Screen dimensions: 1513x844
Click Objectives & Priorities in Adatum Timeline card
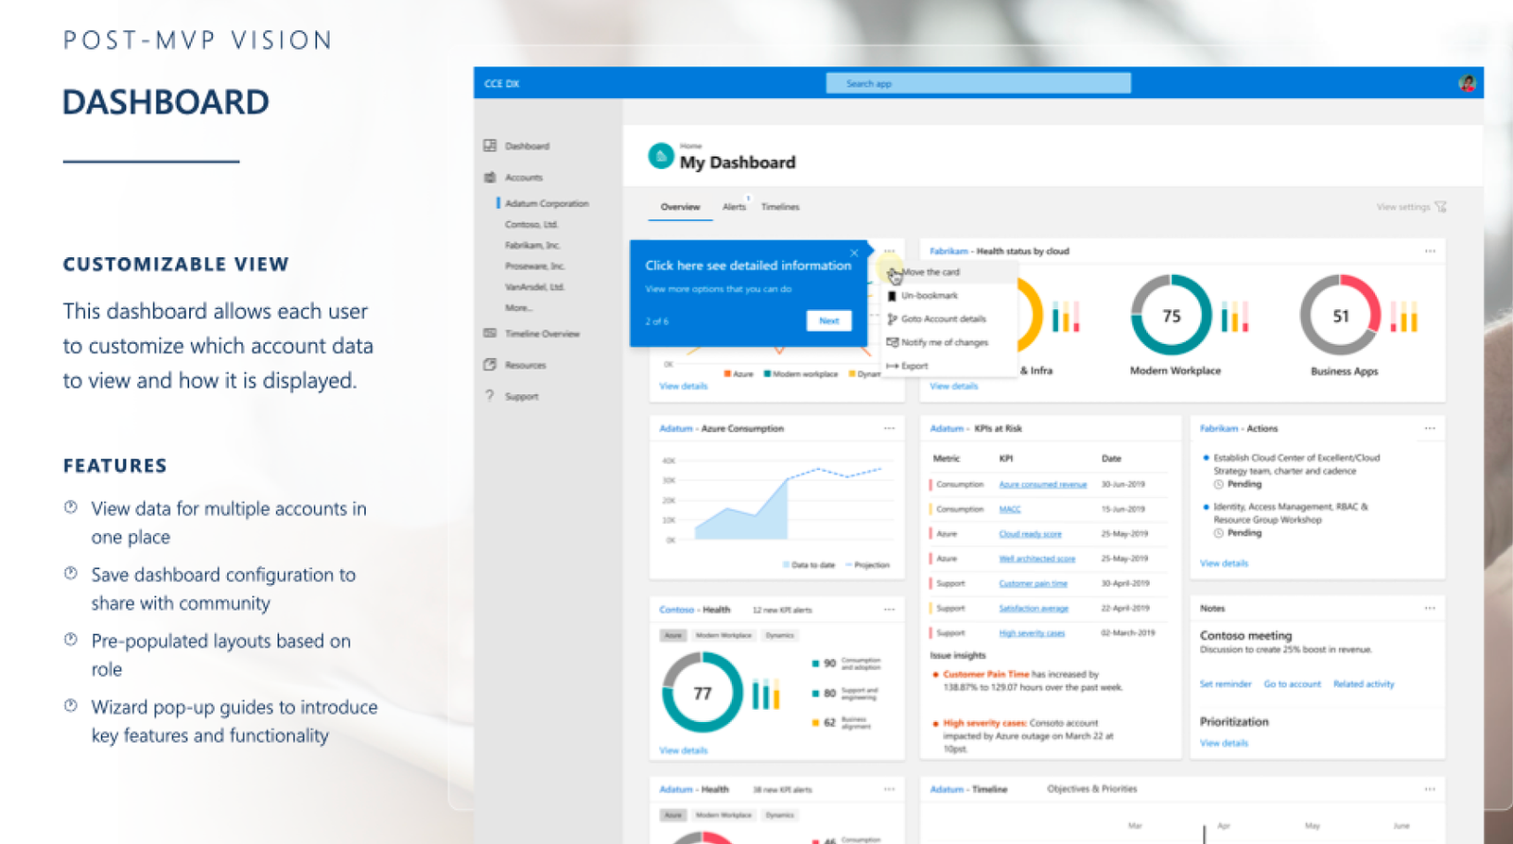[x=1092, y=789]
